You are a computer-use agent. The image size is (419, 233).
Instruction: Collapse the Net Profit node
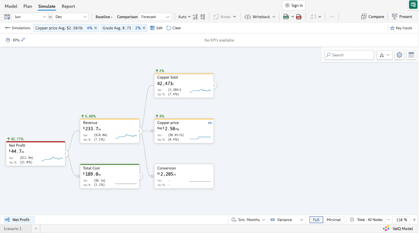65,153
